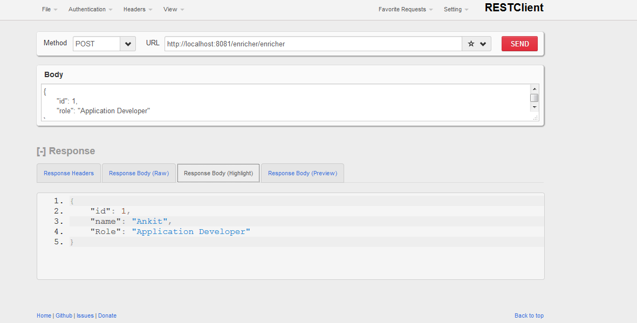Click the Body scrollbar down arrow
Screen dimensions: 637x323
535,107
